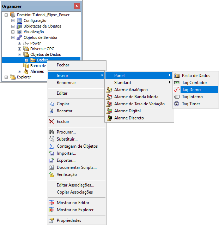Viewport: 219px width, 225px height.
Task: Click the Verificação warning icon
Action: pyautogui.click(x=51, y=174)
